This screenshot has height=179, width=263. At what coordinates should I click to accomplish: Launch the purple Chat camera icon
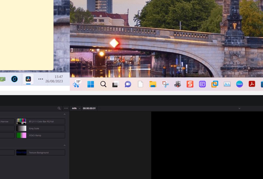point(128,84)
